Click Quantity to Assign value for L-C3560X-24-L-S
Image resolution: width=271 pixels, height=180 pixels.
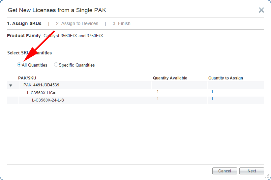pyautogui.click(x=212, y=99)
